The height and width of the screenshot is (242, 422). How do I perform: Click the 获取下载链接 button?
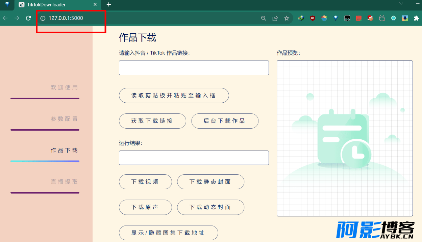pos(152,121)
